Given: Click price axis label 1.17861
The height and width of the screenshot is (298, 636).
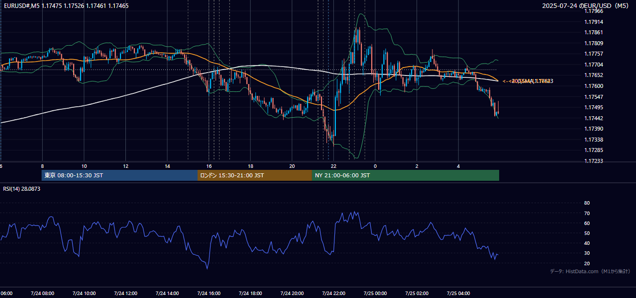Looking at the screenshot, I should pyautogui.click(x=593, y=32).
